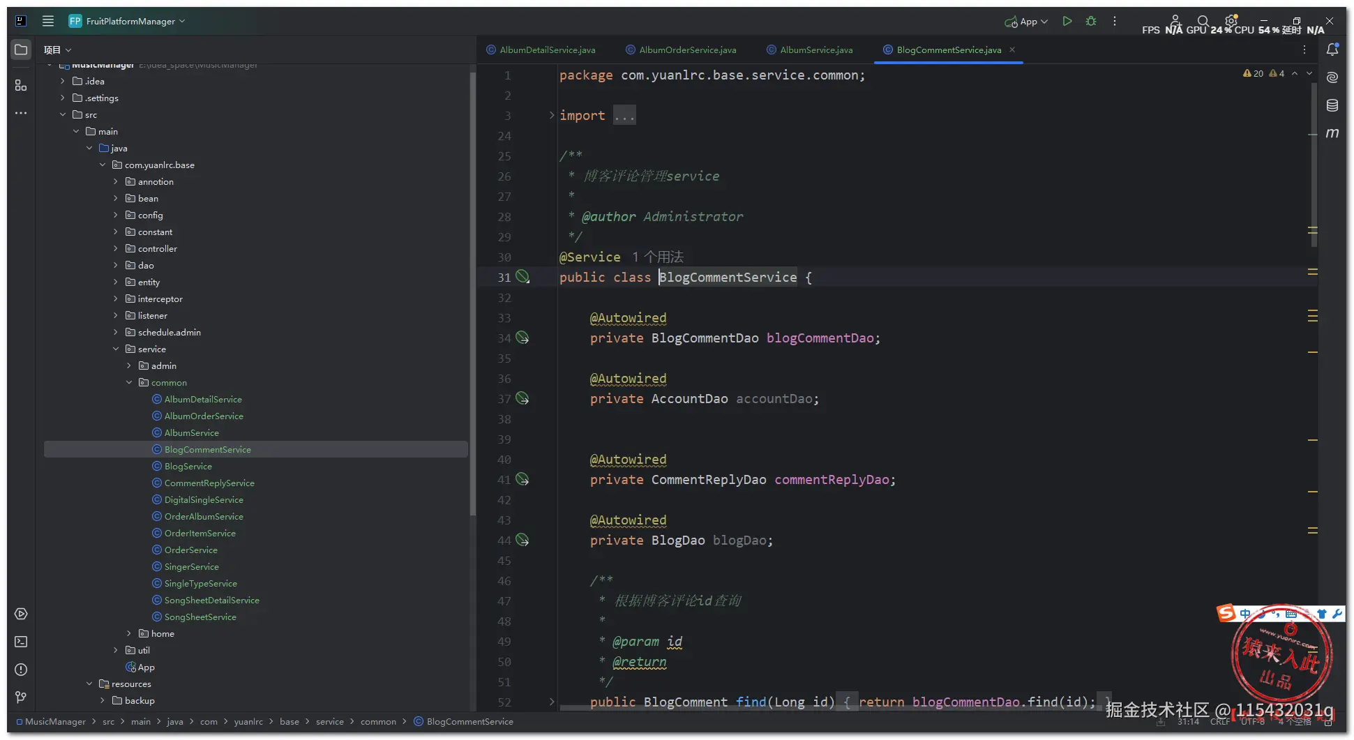Open the 项目 view selector dropdown

[58, 50]
